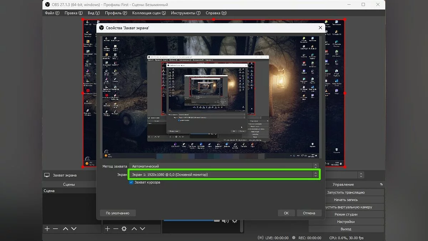Open the Правка menu

tap(73, 13)
